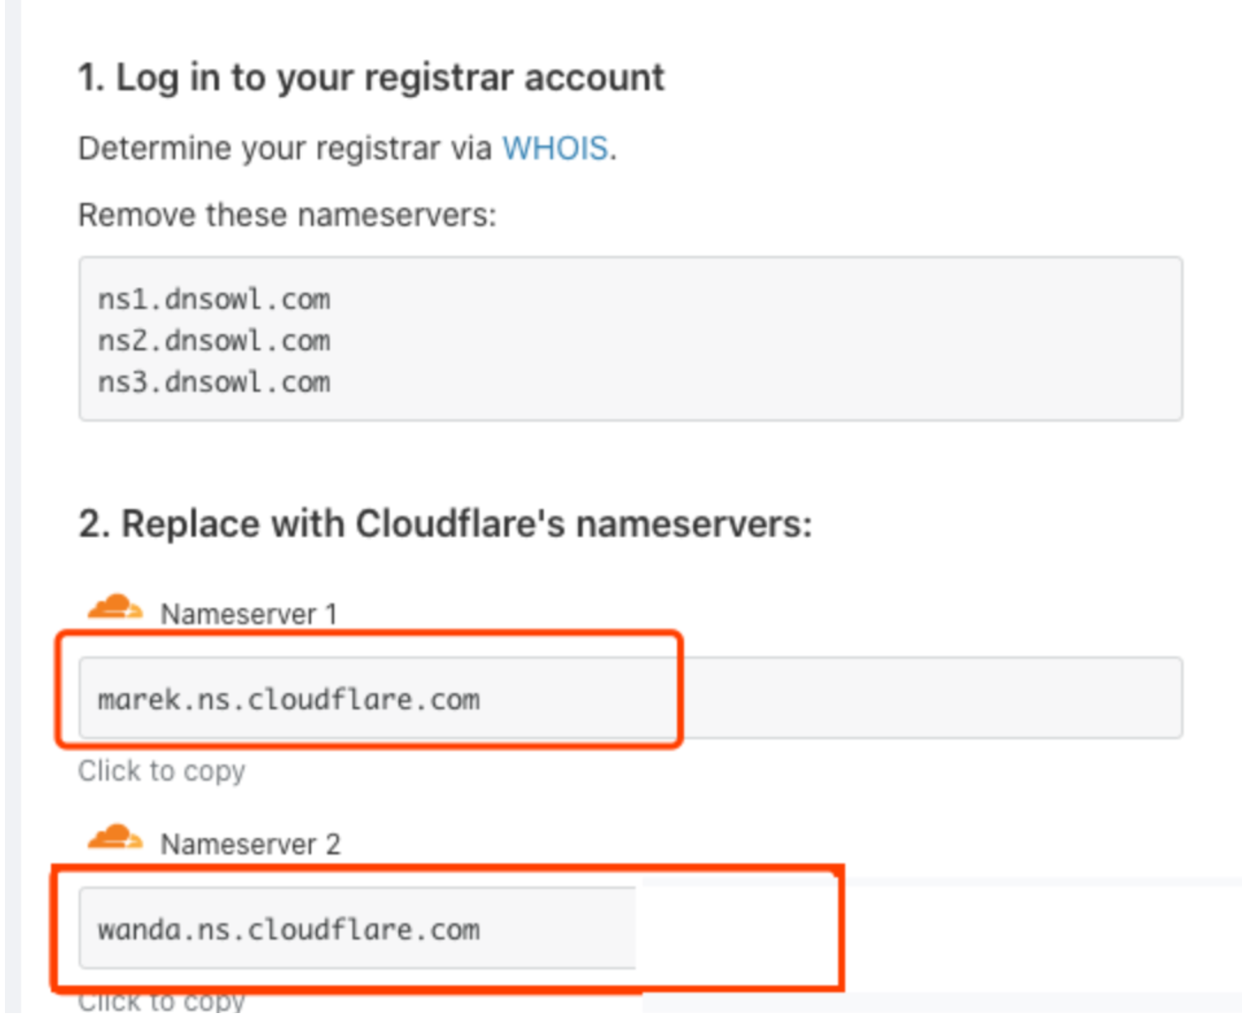Click empty area inside the dnsowl nameservers box

(746, 340)
